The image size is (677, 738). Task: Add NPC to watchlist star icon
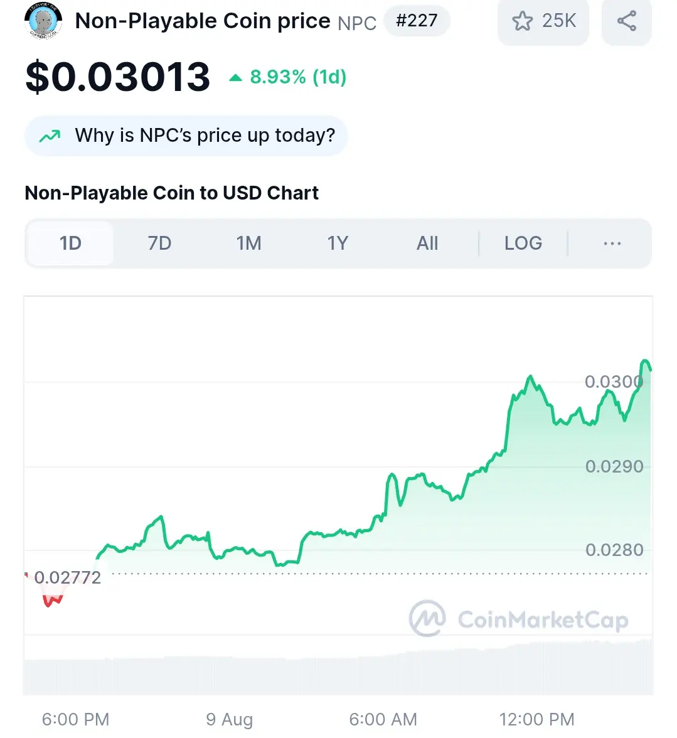tap(522, 21)
